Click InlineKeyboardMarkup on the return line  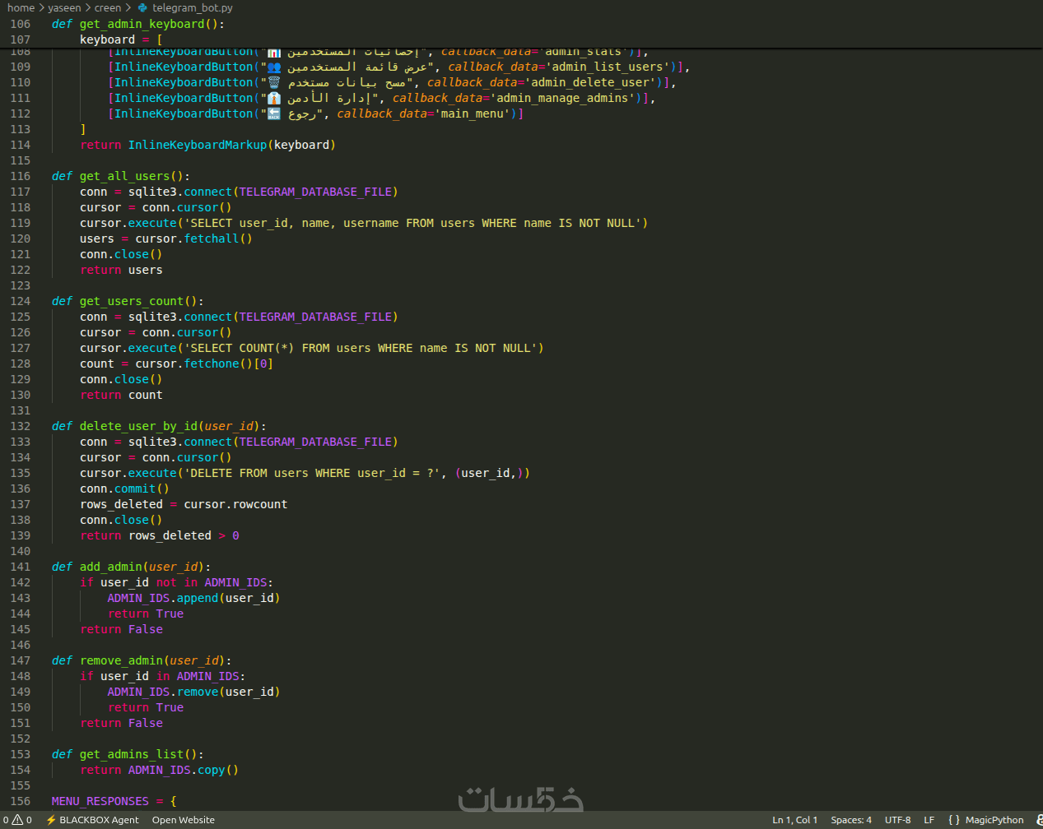coord(198,145)
